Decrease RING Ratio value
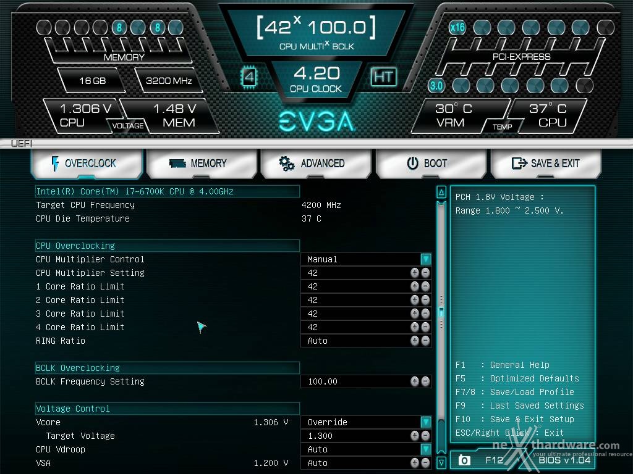The height and width of the screenshot is (474, 633). click(425, 341)
